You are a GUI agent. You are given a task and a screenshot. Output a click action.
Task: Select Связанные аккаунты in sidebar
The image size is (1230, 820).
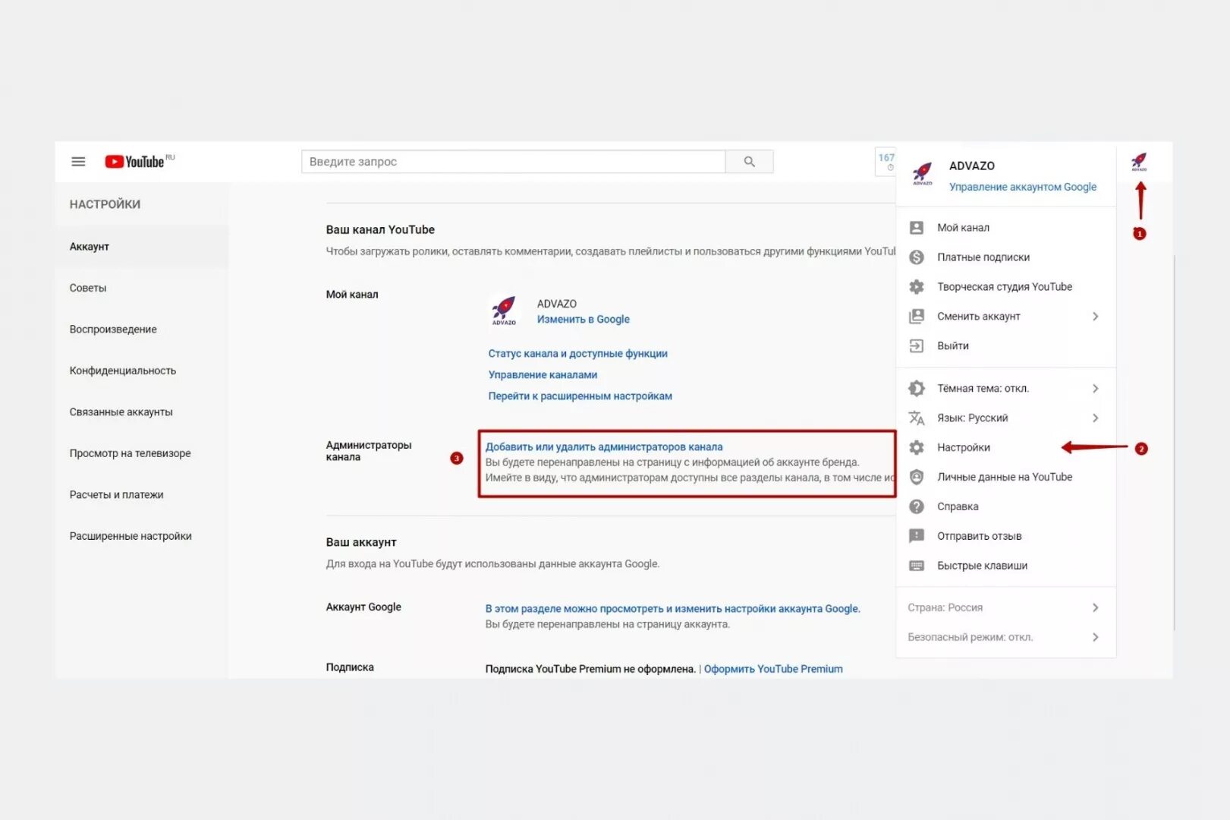[142, 412]
